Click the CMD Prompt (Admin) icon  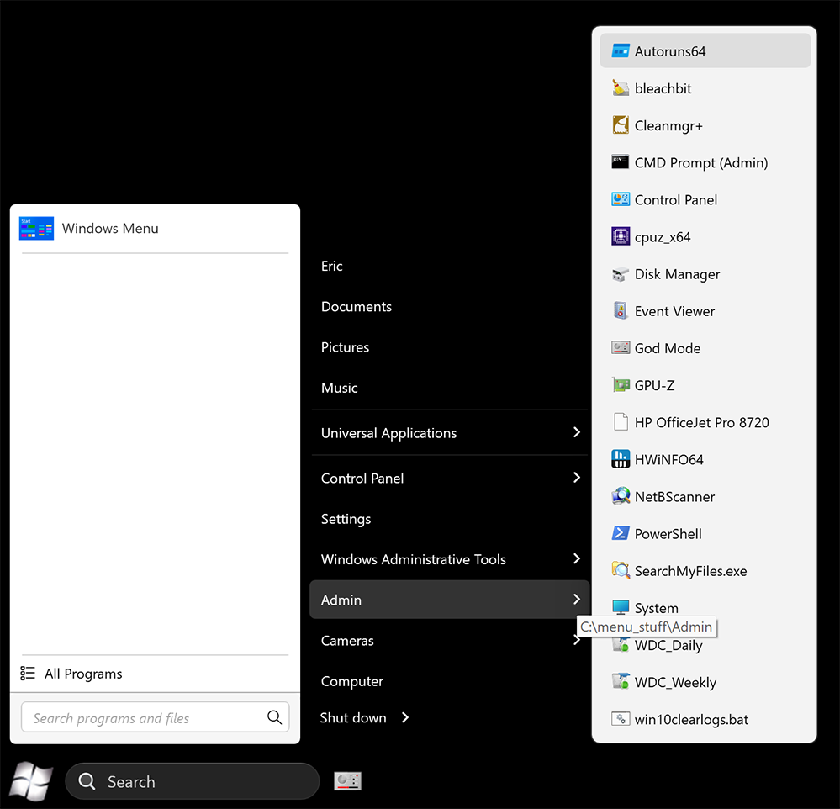click(x=621, y=162)
